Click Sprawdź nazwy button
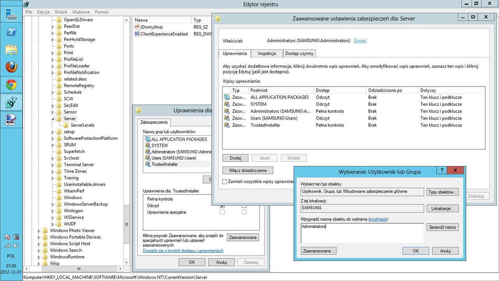This screenshot has width=499, height=281. click(443, 227)
